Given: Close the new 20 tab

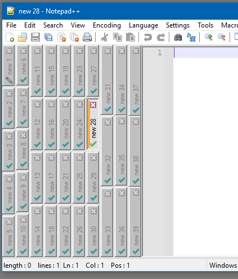Looking at the screenshot, I should pos(65,104).
